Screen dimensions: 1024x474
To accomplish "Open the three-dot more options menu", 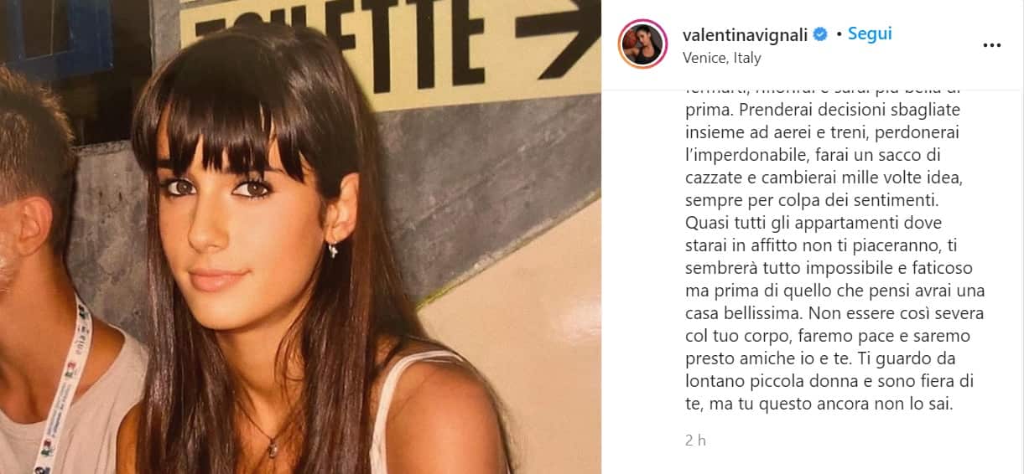I will tap(992, 44).
